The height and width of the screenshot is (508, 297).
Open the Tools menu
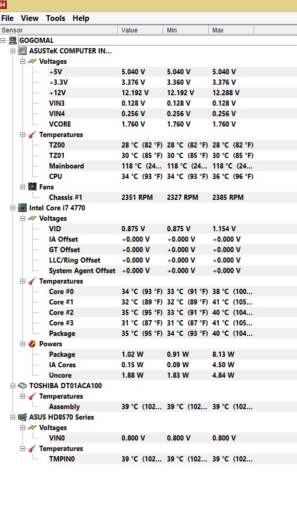55,18
